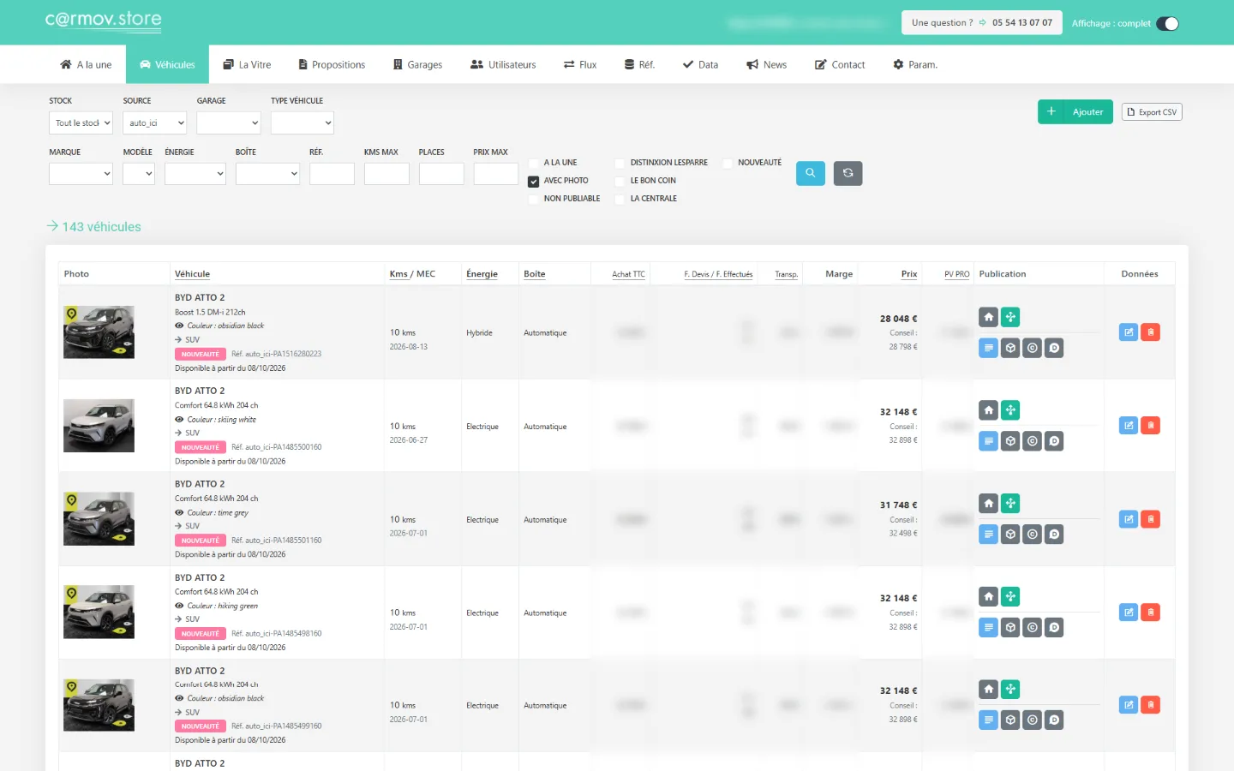Viewport: 1234px width, 771px height.
Task: Open the Garages tab
Action: 417,64
